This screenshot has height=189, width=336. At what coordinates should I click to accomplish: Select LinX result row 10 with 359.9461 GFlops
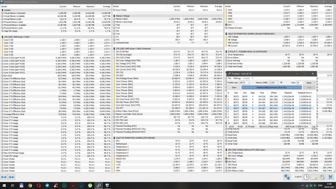271,123
